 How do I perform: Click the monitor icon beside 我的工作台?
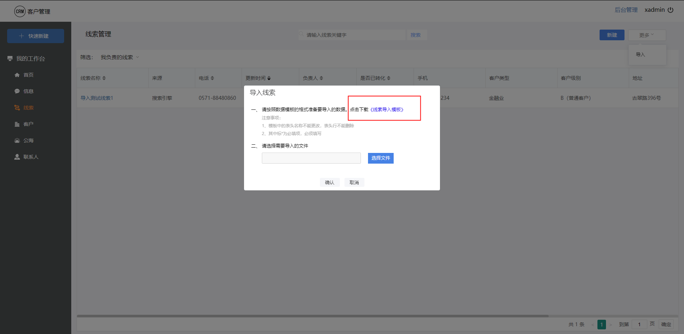point(10,58)
